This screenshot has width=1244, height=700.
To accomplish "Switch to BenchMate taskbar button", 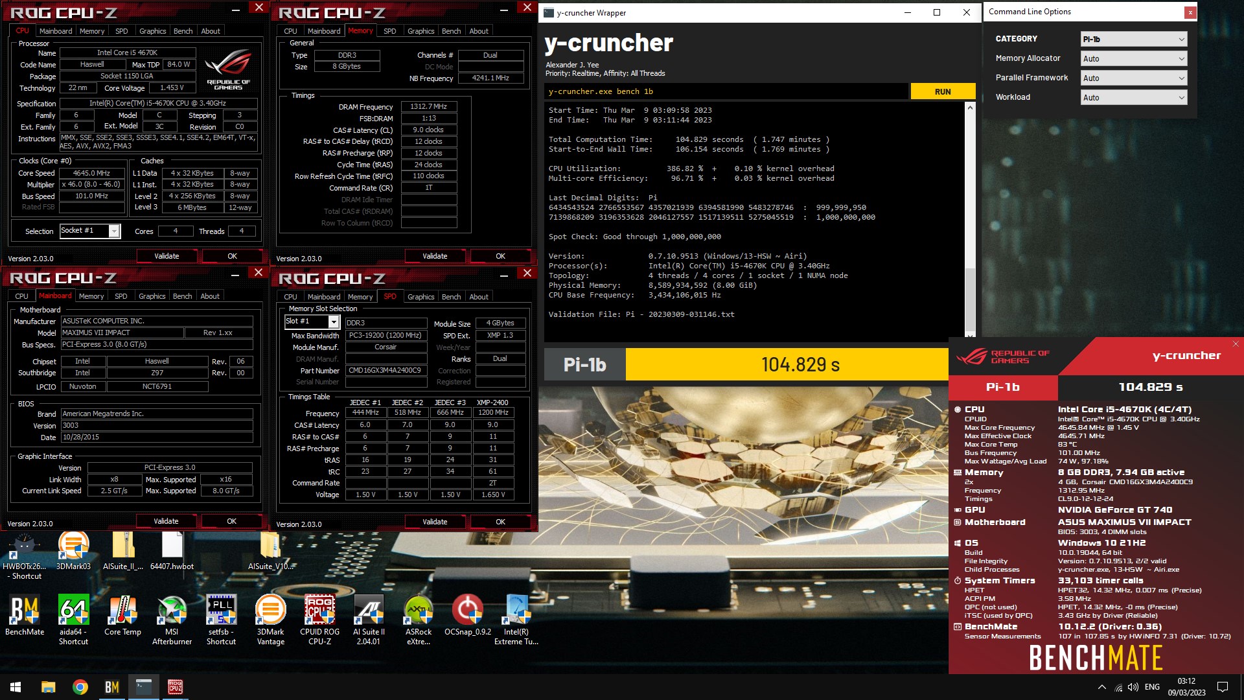I will tap(111, 687).
